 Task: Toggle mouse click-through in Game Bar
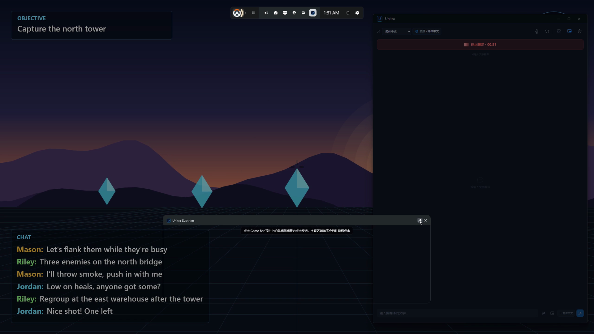point(348,13)
